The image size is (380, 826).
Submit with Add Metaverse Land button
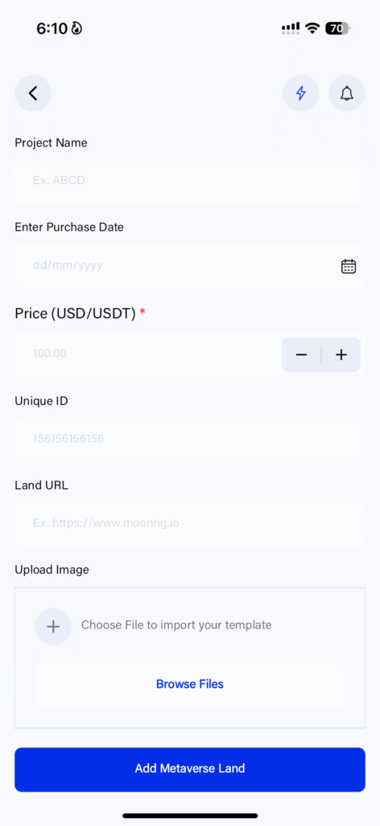190,769
